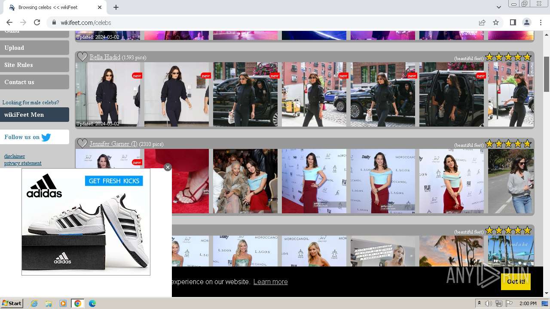This screenshot has width=550, height=309.
Task: Open the privacy statement link
Action: tap(23, 163)
